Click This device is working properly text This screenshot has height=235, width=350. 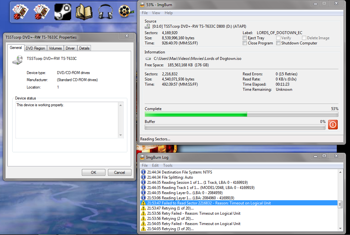[x=40, y=105]
